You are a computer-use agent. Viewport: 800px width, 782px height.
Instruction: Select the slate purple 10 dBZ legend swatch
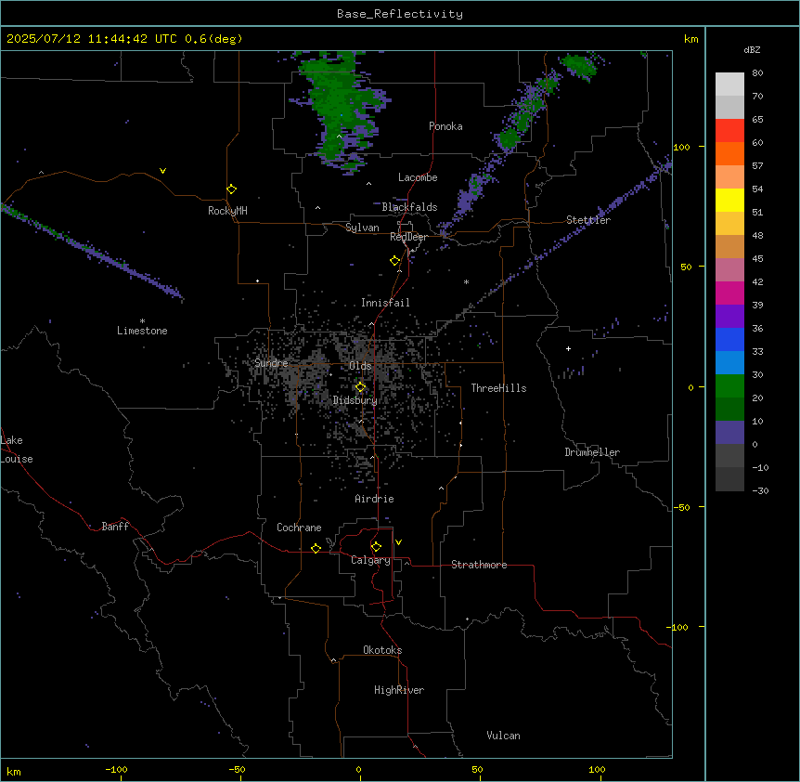pyautogui.click(x=729, y=433)
